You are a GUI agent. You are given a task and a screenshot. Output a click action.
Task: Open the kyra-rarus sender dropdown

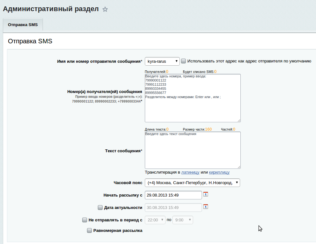162,61
